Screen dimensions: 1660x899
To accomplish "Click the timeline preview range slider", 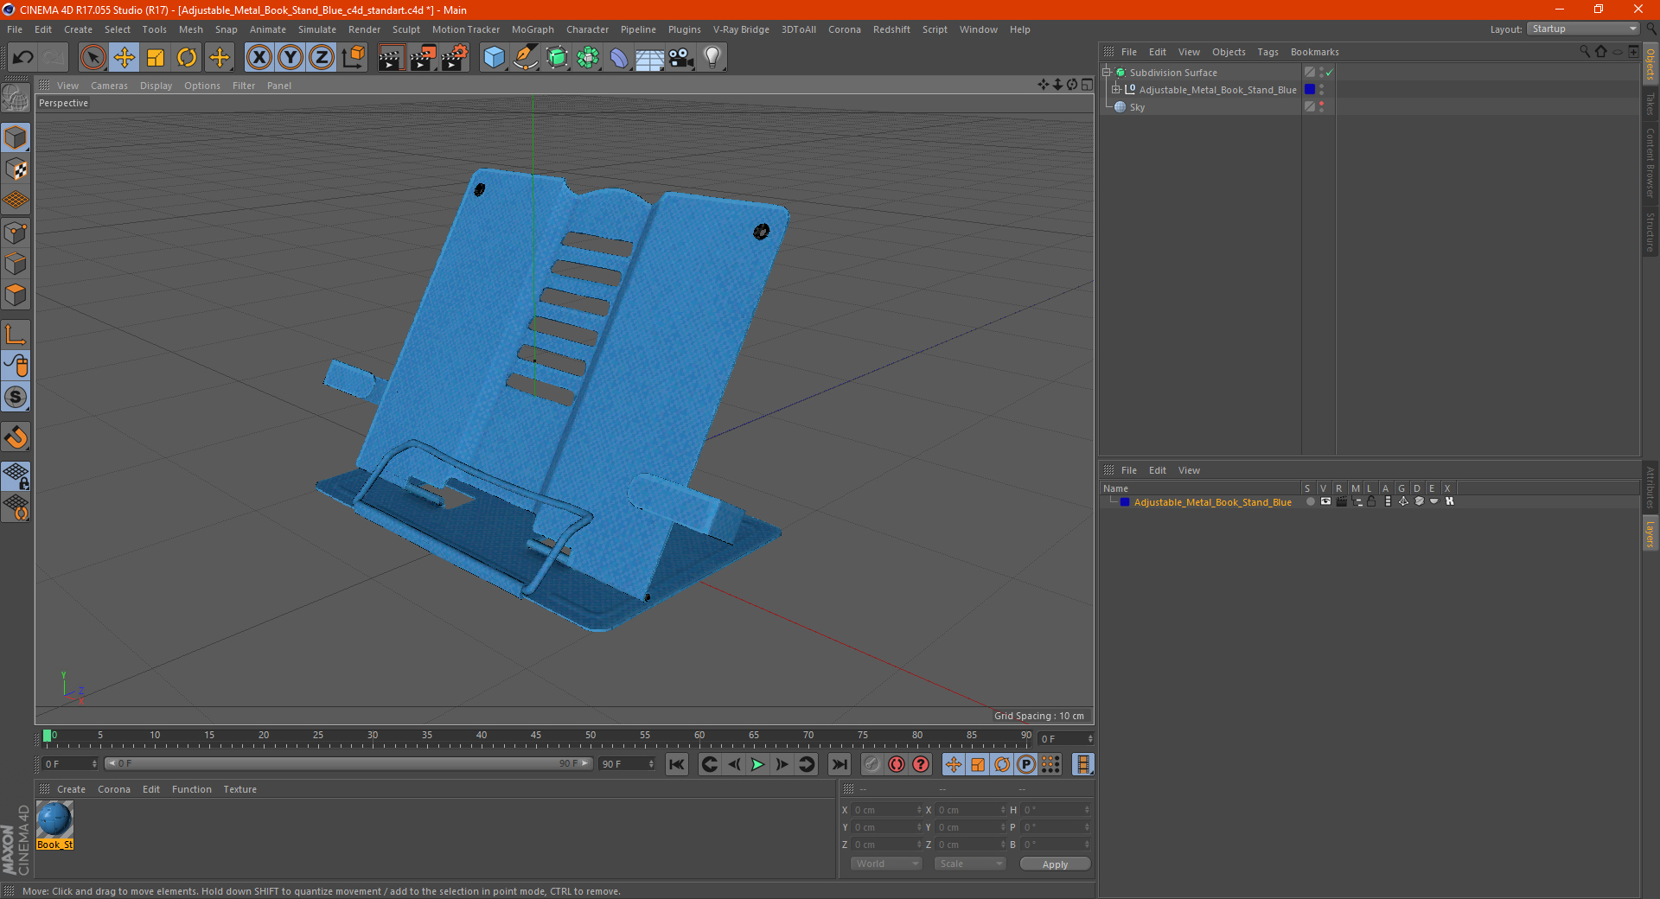I will [x=348, y=763].
